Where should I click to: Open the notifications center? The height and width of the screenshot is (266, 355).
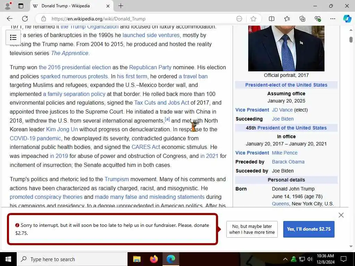pyautogui.click(x=344, y=259)
